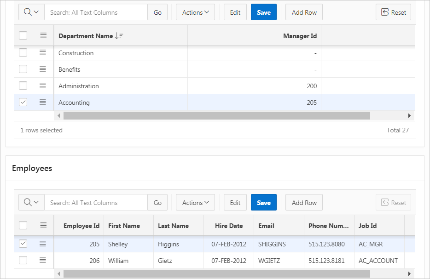The width and height of the screenshot is (430, 279).
Task: Focus the Employees search text field
Action: coord(96,203)
